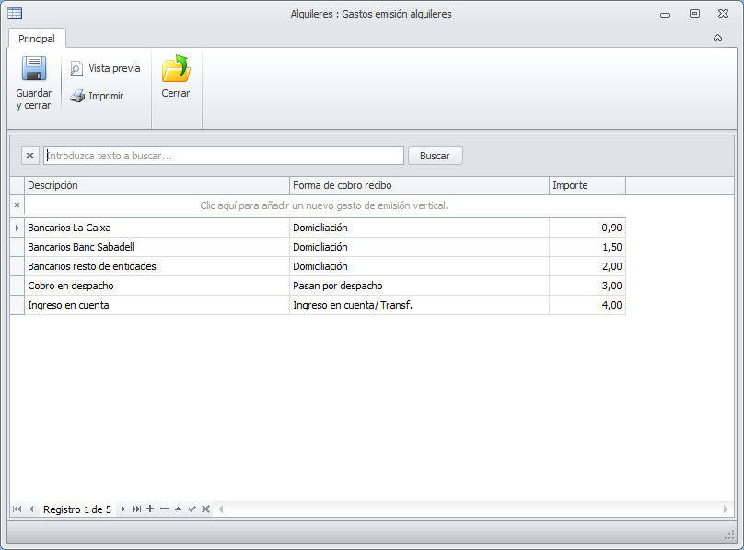Go to next record in navigator

(122, 509)
